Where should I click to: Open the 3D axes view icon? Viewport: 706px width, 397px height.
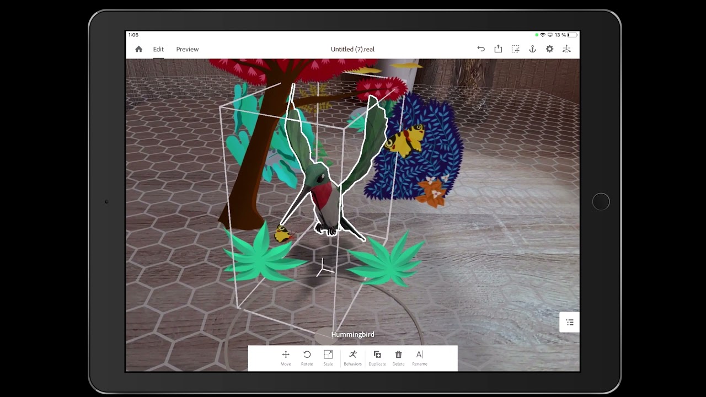click(566, 49)
